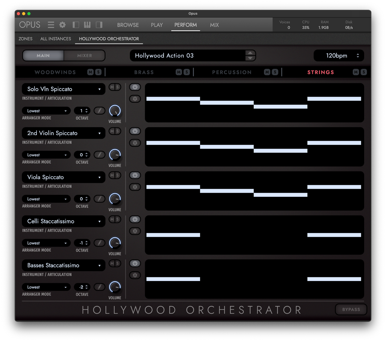
Task: Open the BROWSE page
Action: [x=128, y=25]
